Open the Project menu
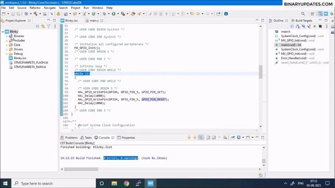335x188 pixels. tap(75, 8)
